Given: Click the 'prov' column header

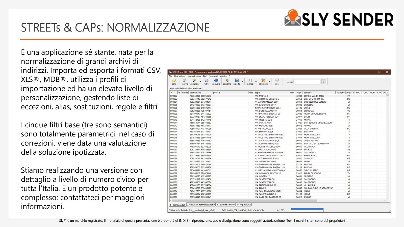Looking at the screenshot, I should [x=349, y=93].
